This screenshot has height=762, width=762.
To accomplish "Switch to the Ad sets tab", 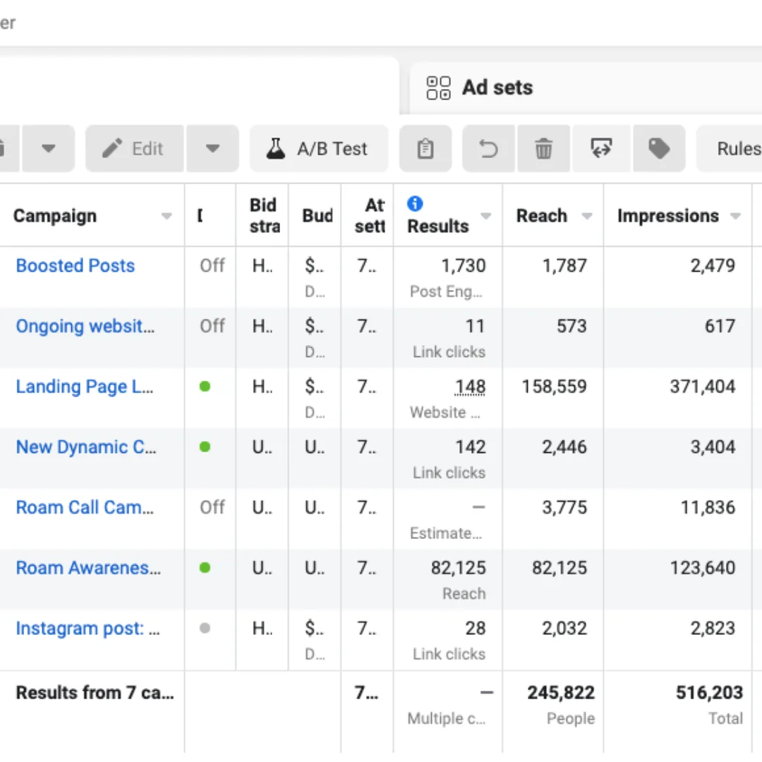I will point(496,87).
